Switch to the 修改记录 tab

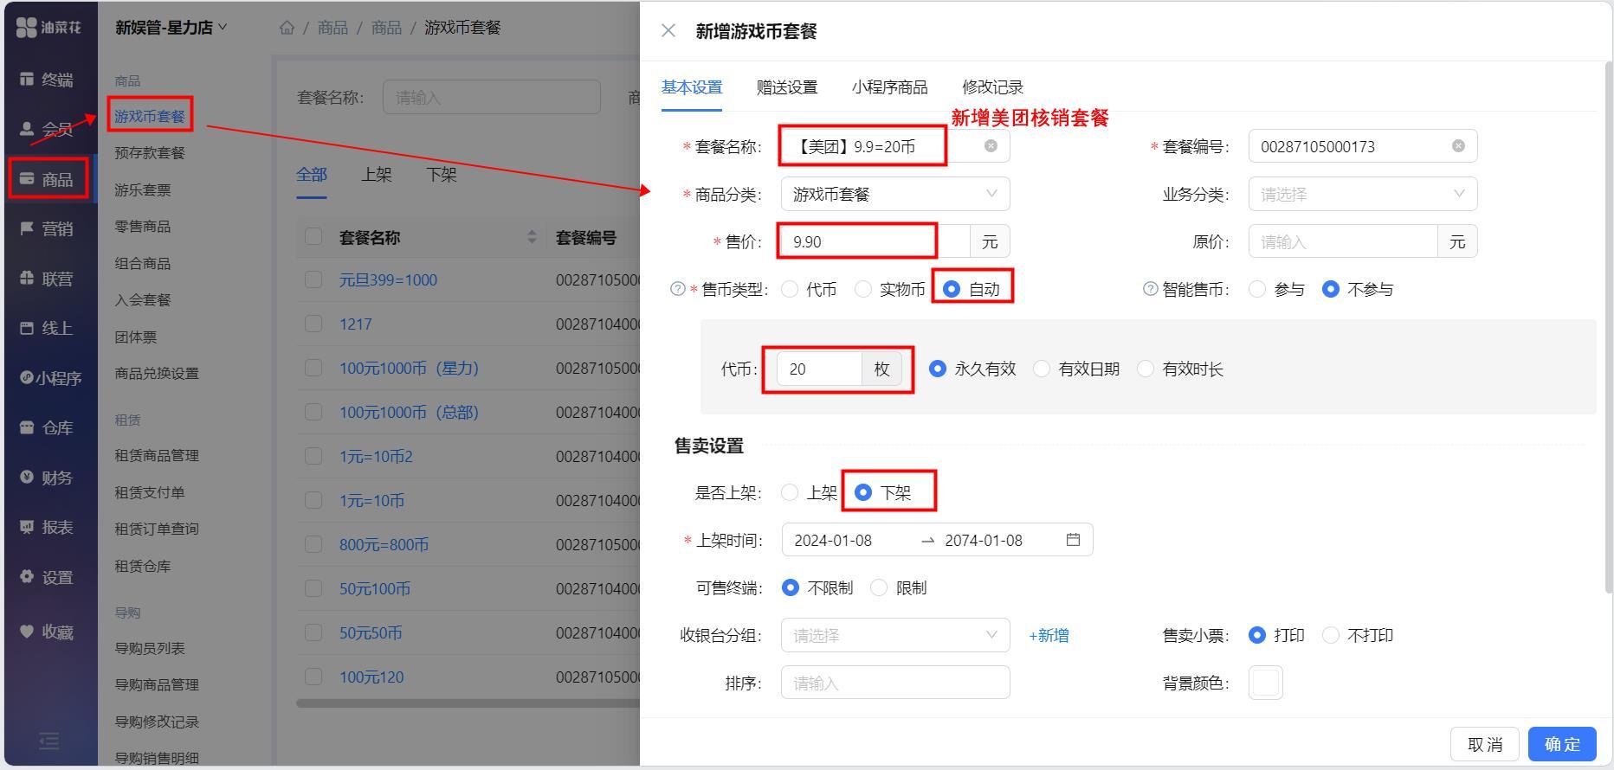[x=992, y=87]
